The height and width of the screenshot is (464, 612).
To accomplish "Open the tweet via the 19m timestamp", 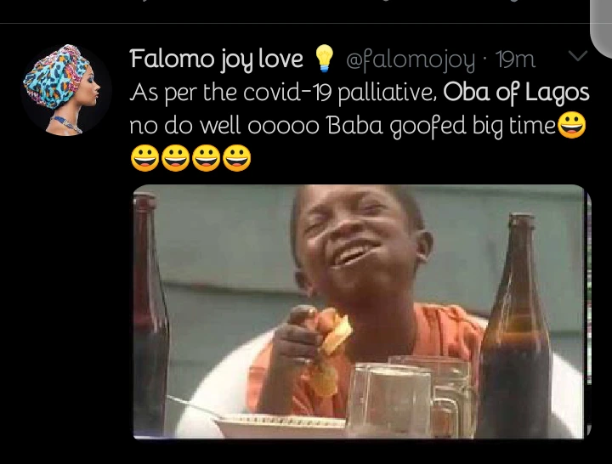I will pos(516,59).
